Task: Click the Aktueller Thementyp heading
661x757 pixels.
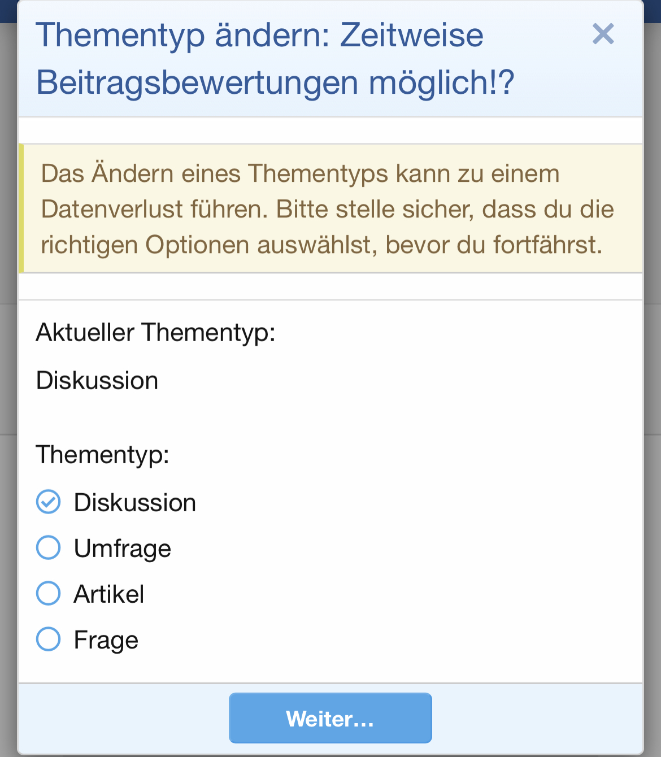Action: pos(156,332)
